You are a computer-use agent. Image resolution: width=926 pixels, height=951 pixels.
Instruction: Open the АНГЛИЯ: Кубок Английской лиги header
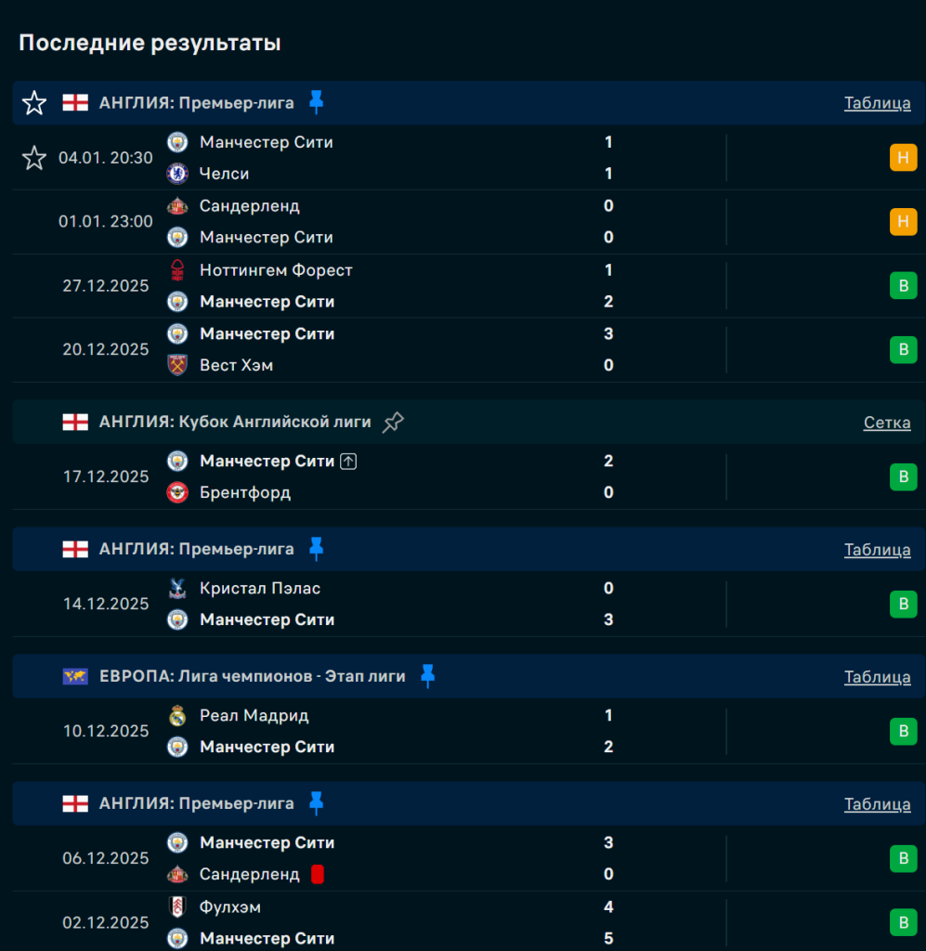coord(235,423)
